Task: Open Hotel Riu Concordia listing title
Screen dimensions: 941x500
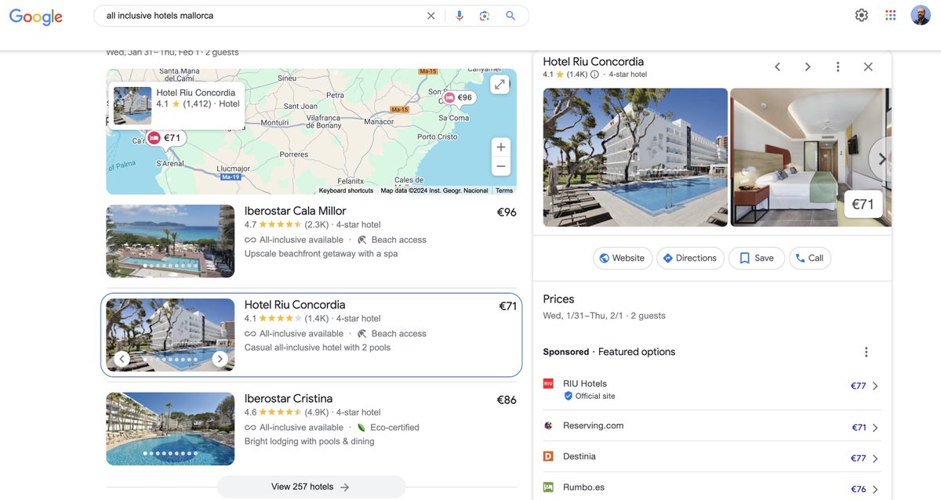Action: [295, 305]
